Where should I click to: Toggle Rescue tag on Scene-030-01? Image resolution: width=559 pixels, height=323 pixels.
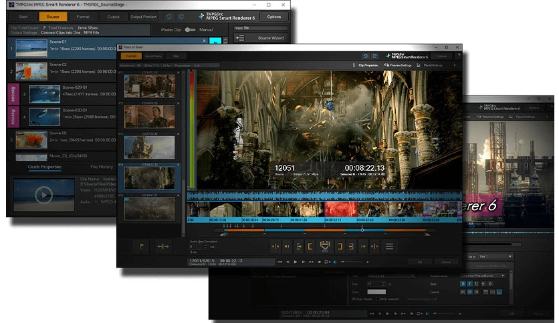coord(13,117)
